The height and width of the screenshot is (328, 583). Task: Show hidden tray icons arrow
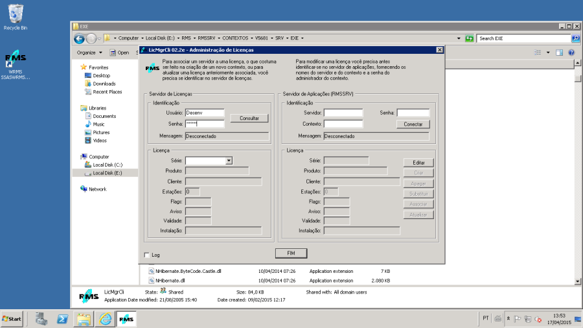tap(509, 319)
